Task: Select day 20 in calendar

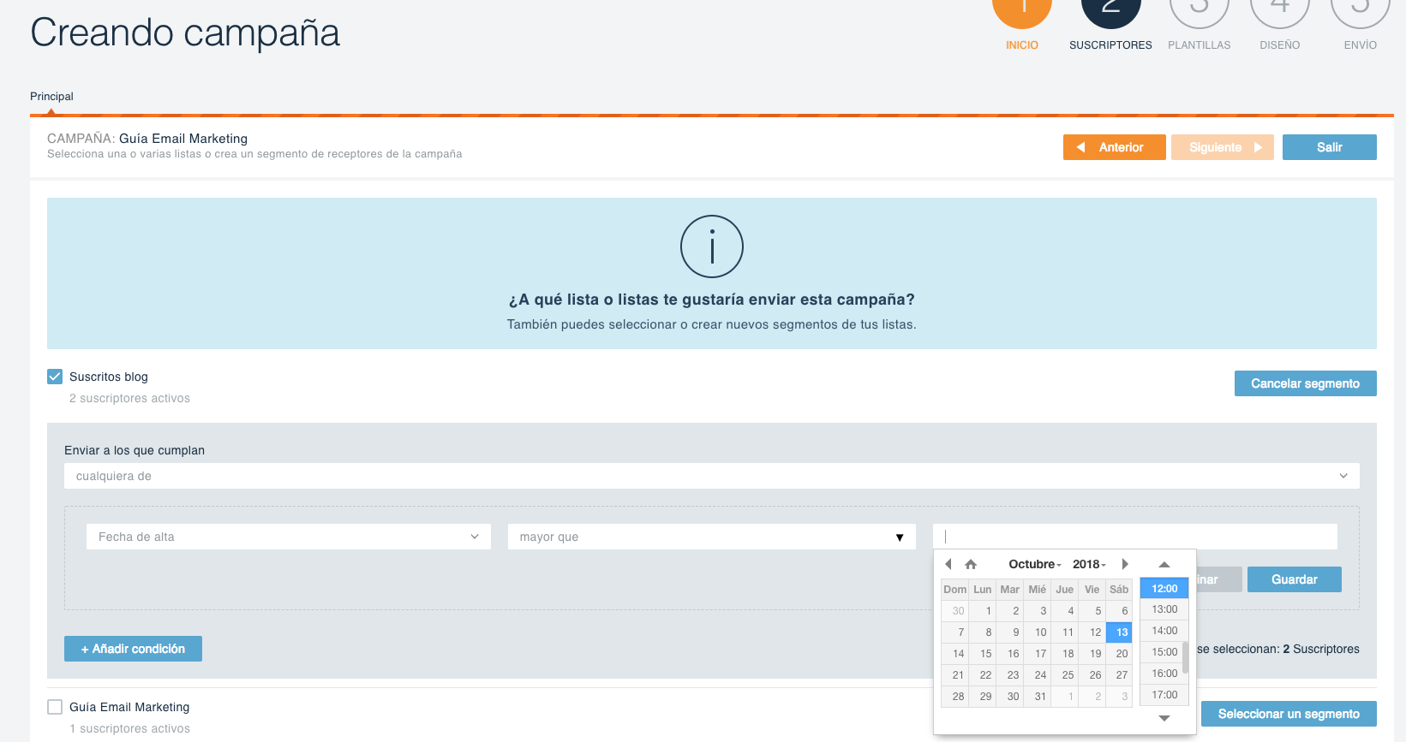Action: (x=1119, y=654)
